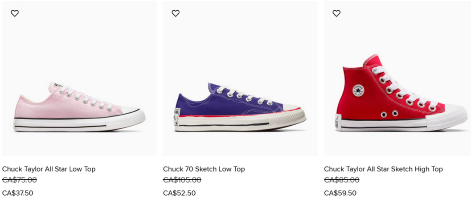Open Chuck Taylor All Star Sketch High Top title
The height and width of the screenshot is (201, 471).
coord(383,169)
